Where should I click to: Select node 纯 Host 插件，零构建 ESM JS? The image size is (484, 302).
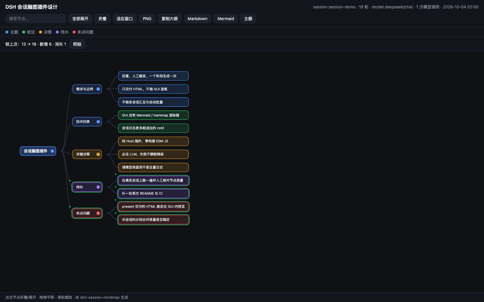click(x=153, y=141)
